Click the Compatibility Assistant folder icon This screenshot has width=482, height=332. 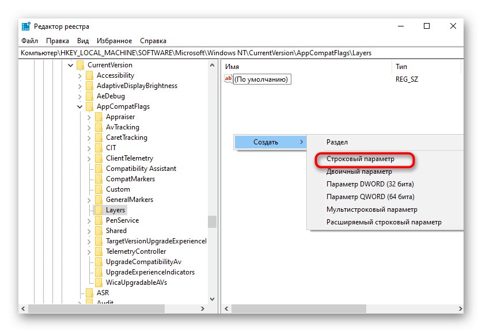(x=98, y=169)
